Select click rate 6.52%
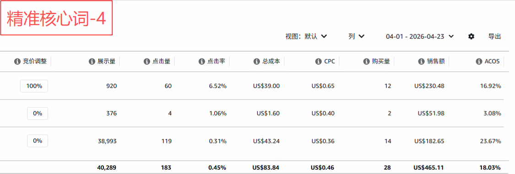Screen dimensions: 515x174 218,86
